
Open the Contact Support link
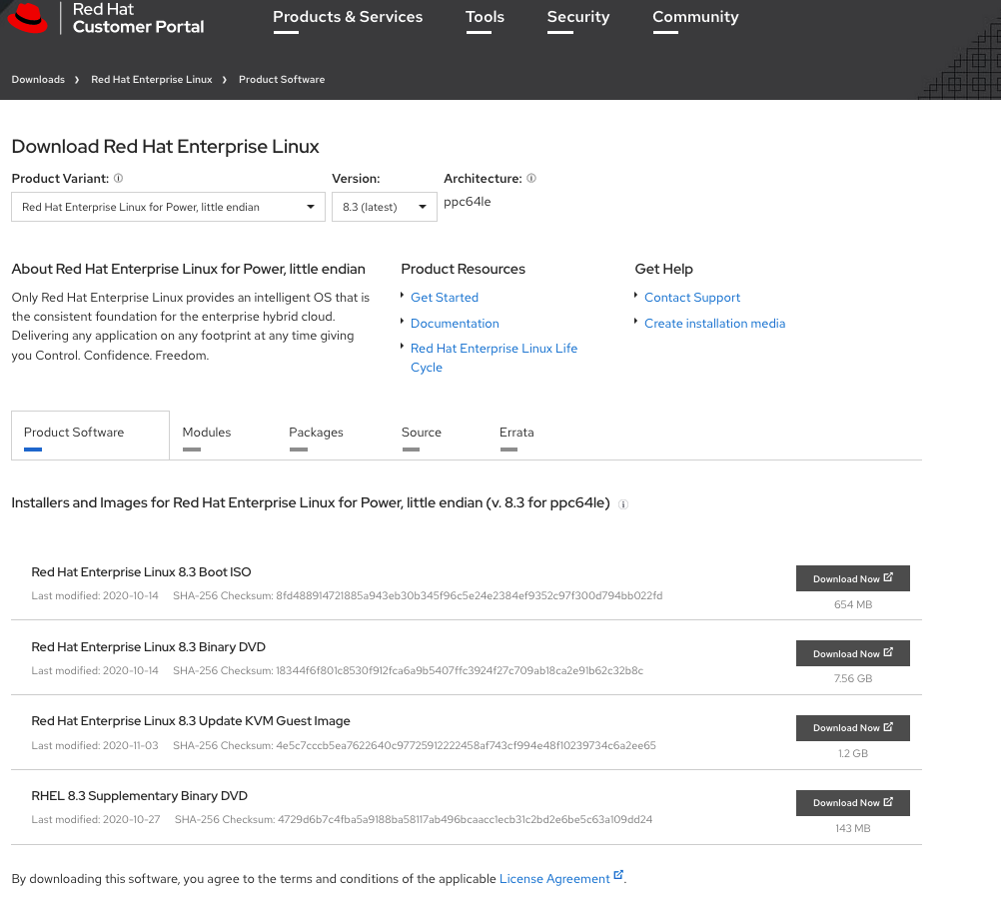(692, 298)
